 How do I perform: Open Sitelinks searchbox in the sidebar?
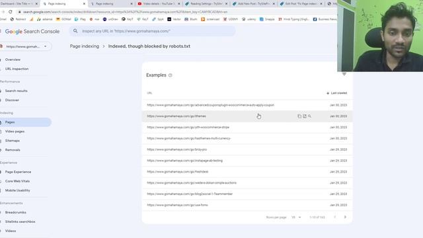pos(20,221)
